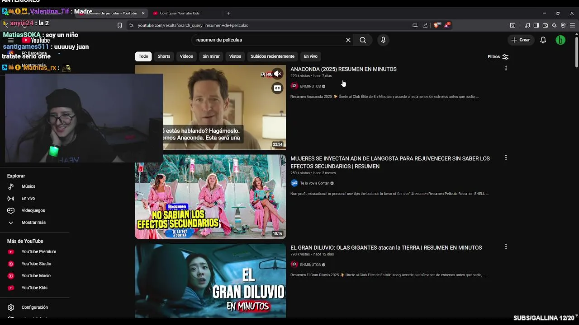This screenshot has height=325, width=579.
Task: Open EL GRAN DILUVIO video title
Action: click(386, 248)
